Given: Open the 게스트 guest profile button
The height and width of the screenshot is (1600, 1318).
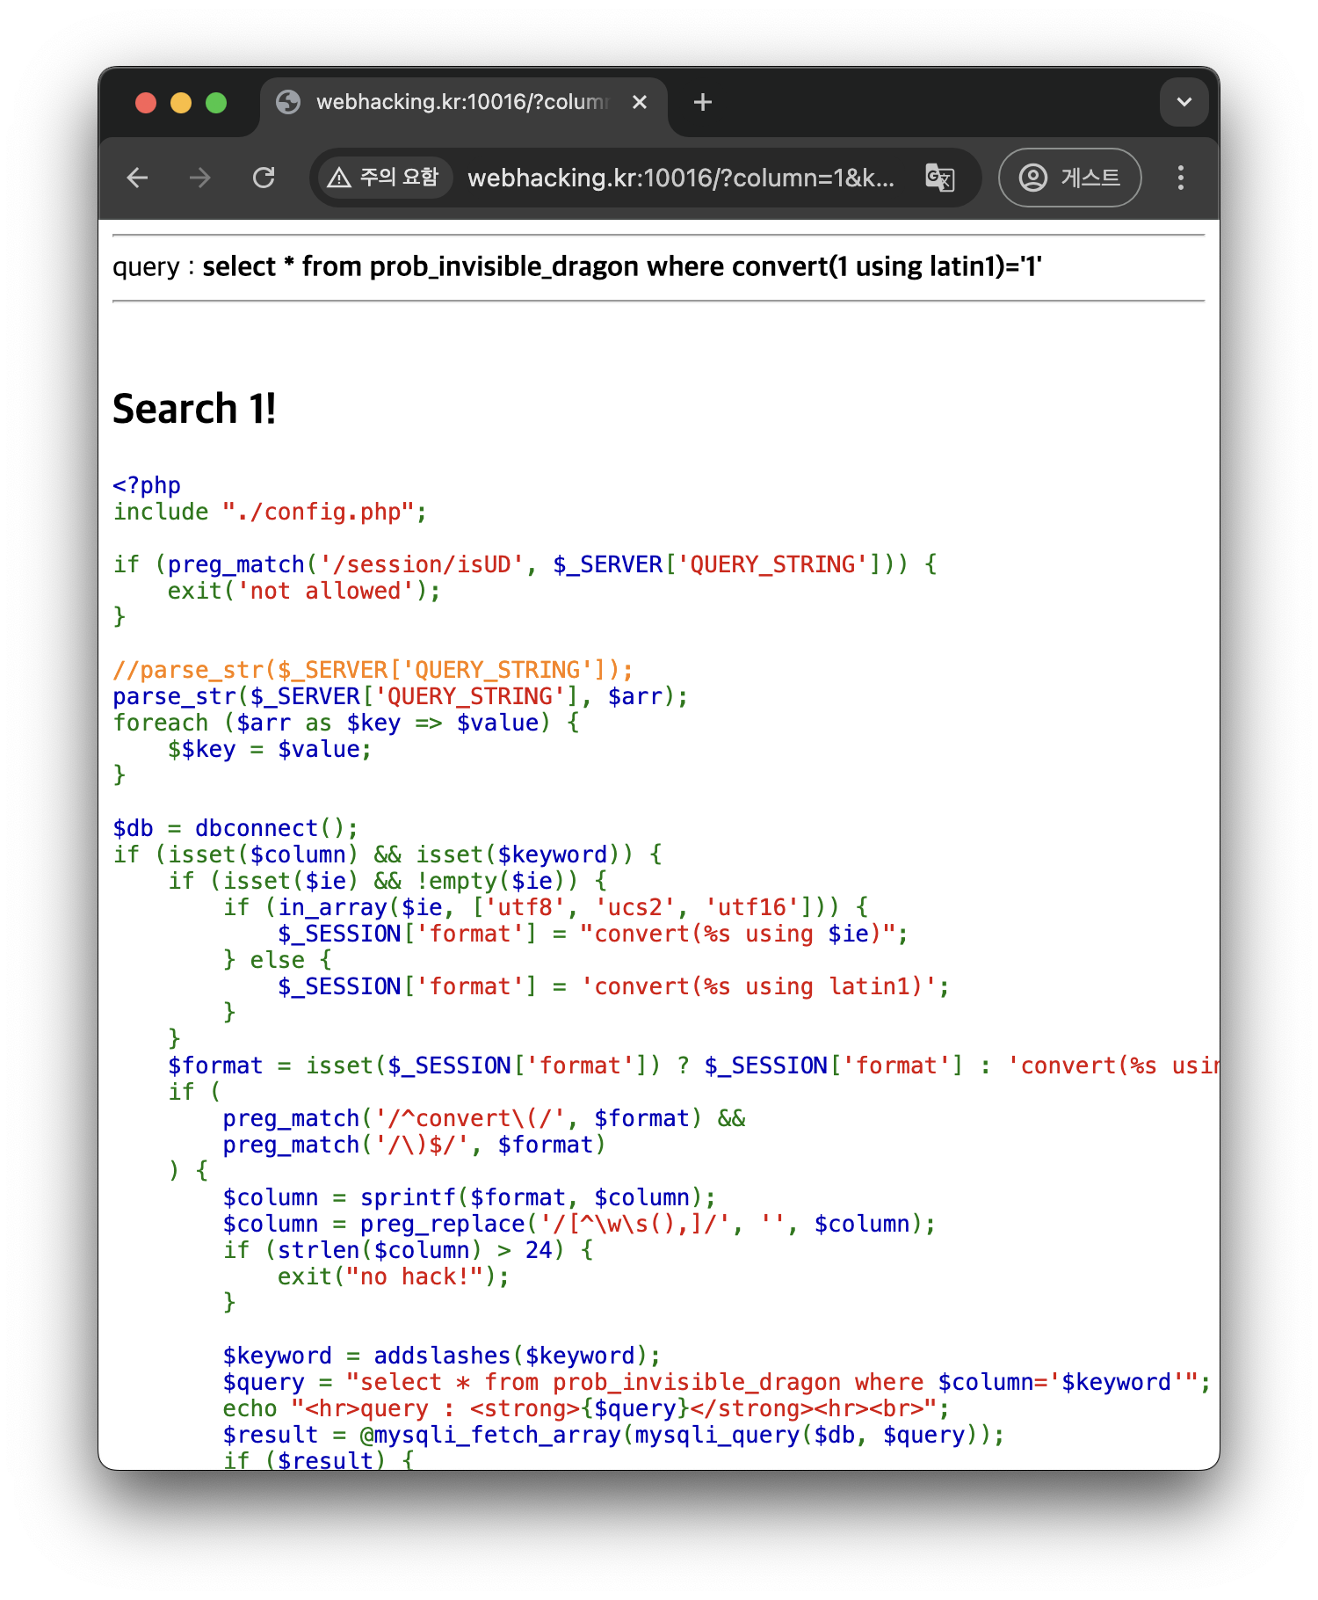Looking at the screenshot, I should (1069, 178).
